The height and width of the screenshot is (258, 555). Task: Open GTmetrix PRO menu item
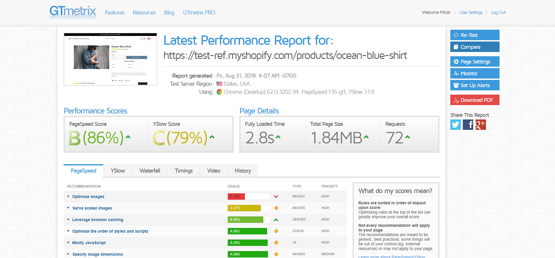pyautogui.click(x=199, y=12)
